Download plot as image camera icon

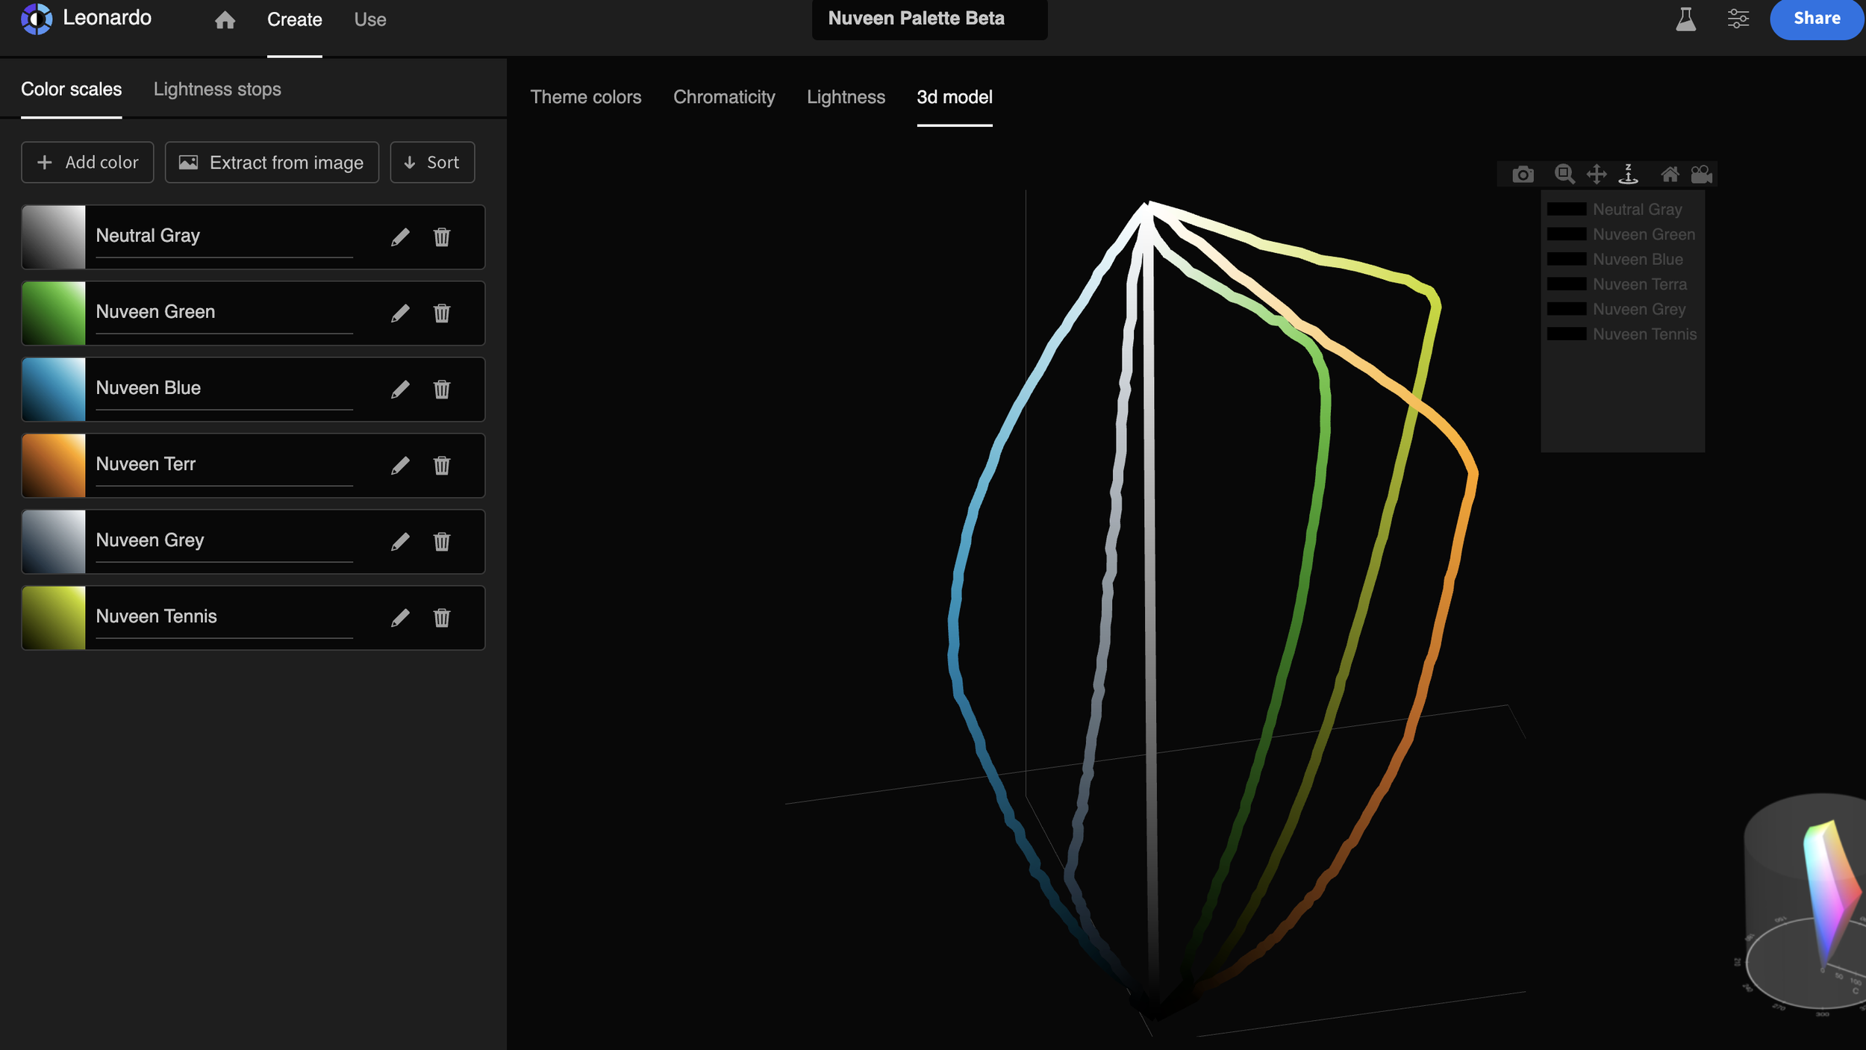[1523, 175]
